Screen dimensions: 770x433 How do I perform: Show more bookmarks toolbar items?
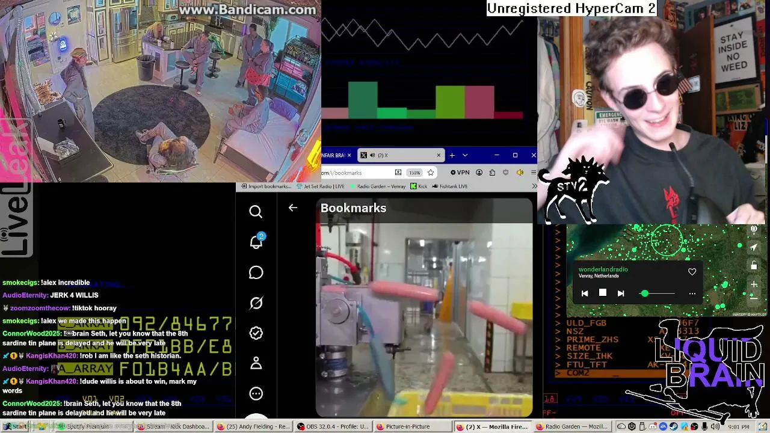pos(534,186)
